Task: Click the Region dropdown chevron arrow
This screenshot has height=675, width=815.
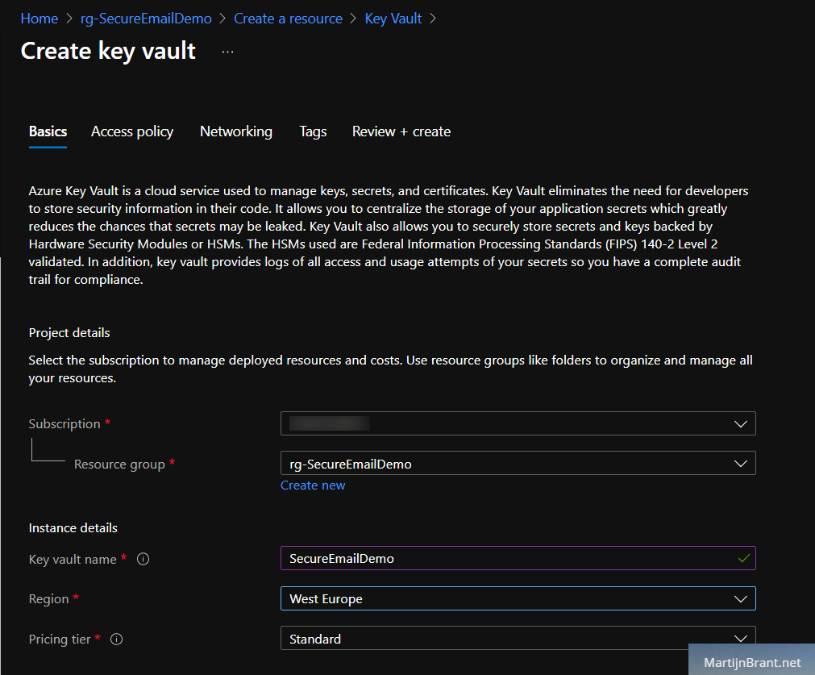Action: point(741,599)
